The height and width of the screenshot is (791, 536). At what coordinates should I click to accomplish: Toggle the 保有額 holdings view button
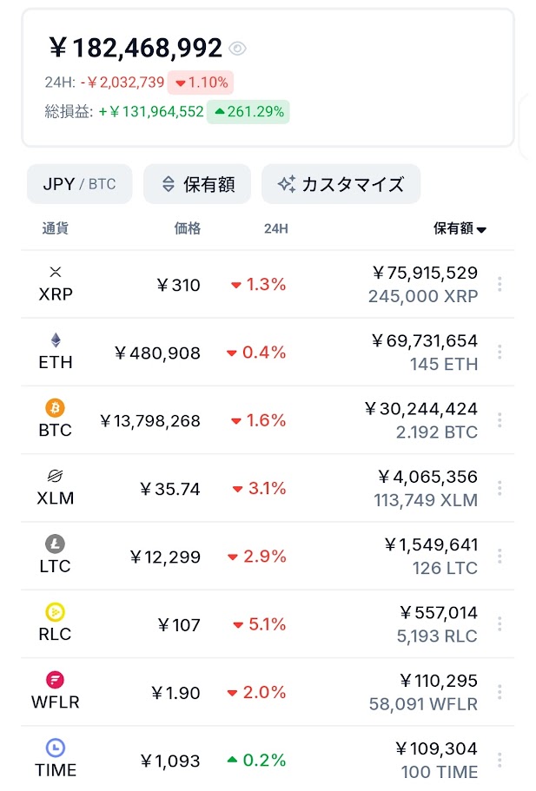coord(197,184)
